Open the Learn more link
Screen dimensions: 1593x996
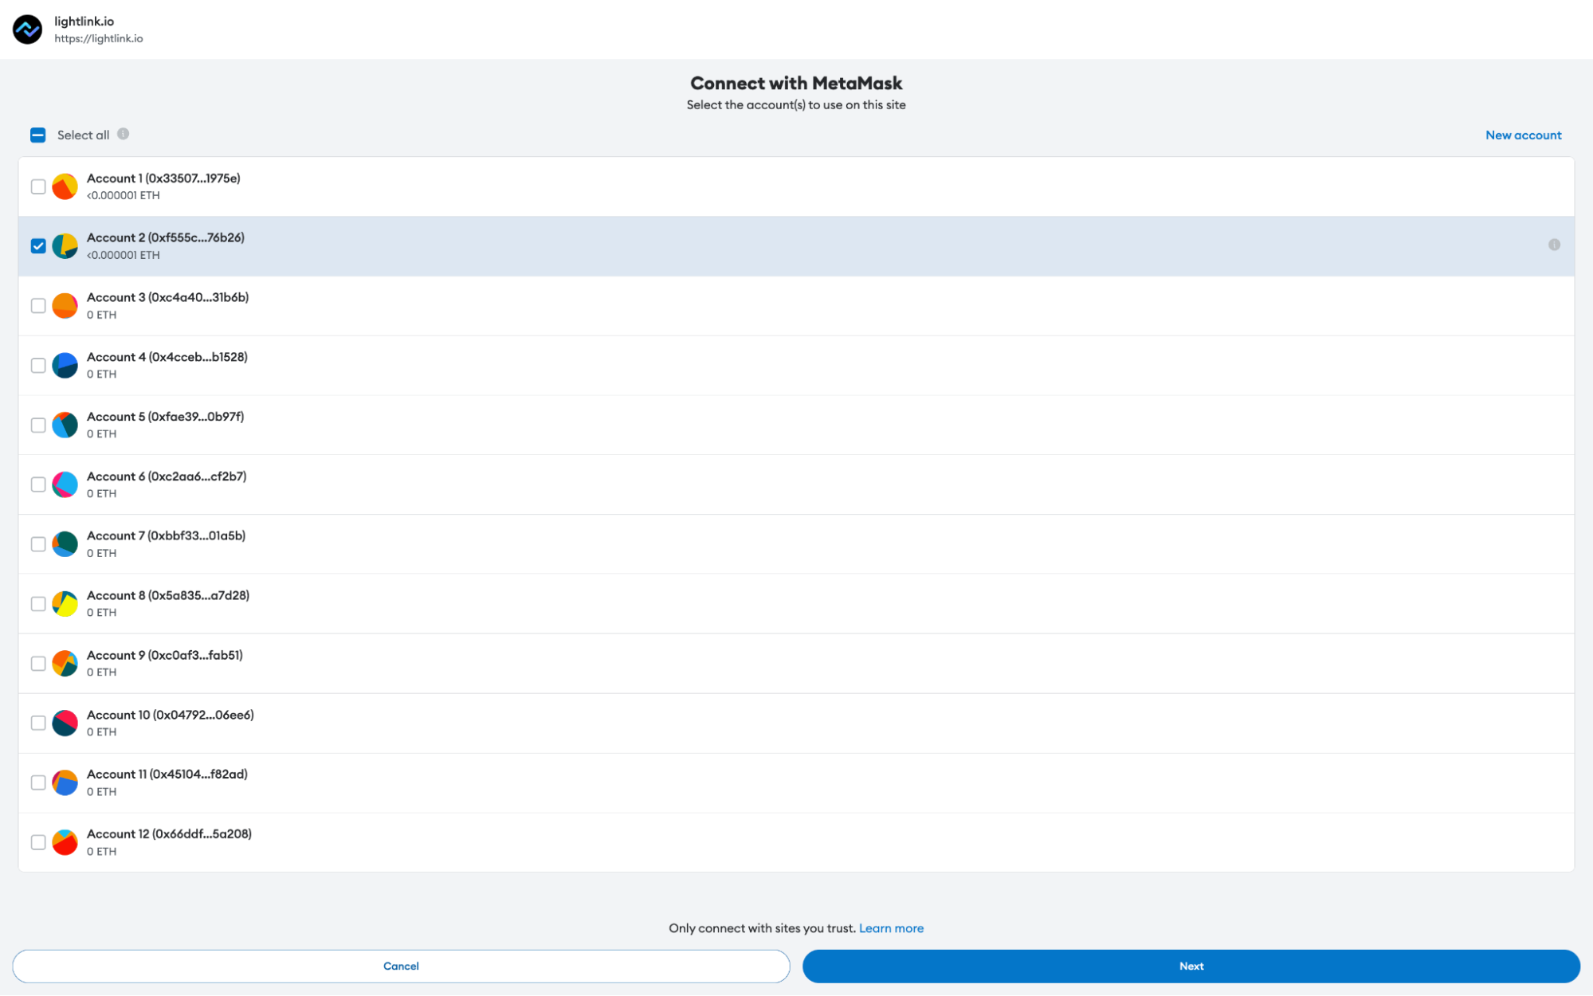point(890,928)
